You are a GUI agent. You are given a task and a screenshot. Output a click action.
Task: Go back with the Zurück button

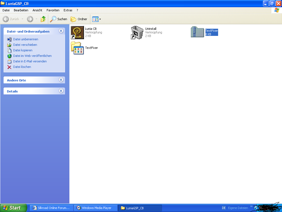11,19
